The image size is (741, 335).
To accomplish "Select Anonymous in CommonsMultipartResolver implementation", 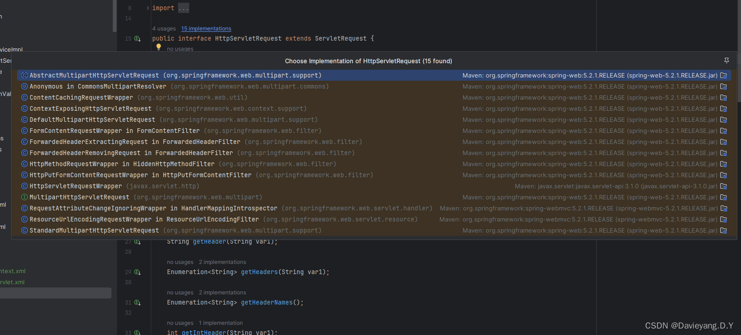I will pyautogui.click(x=374, y=87).
